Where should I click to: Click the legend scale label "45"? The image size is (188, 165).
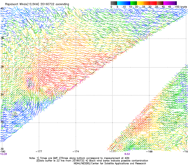[169, 7]
